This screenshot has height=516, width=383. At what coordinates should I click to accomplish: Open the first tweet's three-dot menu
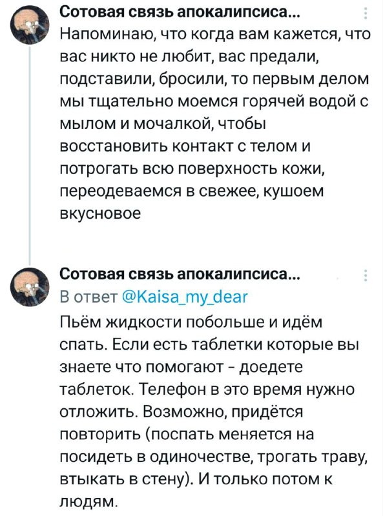[365, 13]
